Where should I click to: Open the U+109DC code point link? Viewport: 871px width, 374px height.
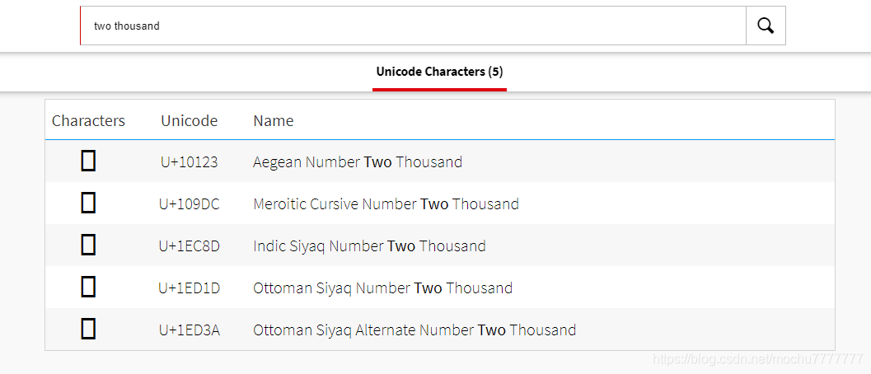tap(189, 204)
